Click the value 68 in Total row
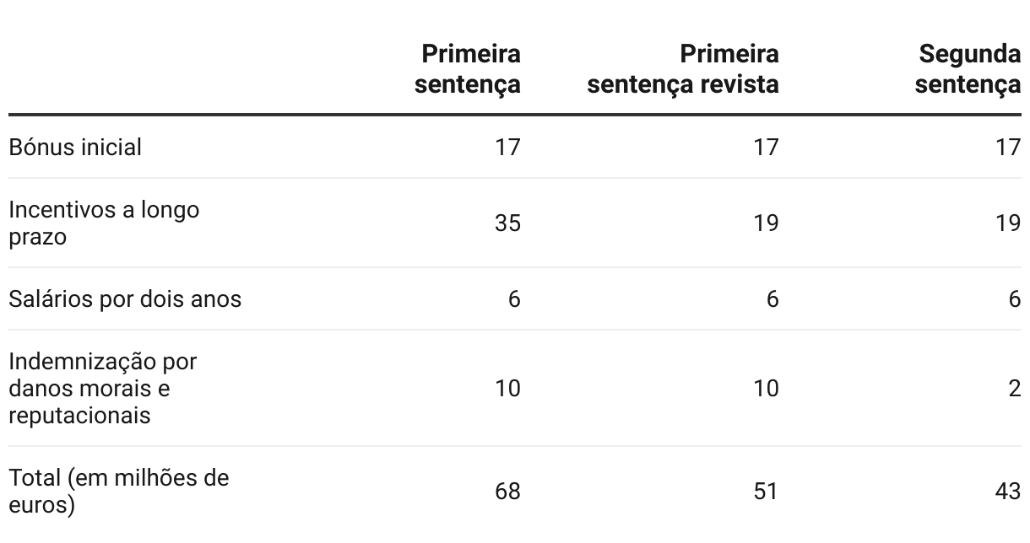This screenshot has width=1030, height=543. pyautogui.click(x=508, y=491)
